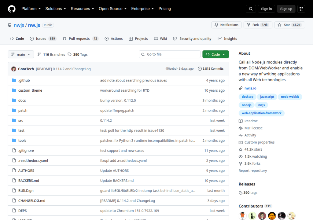Open the Custom properties link

[x=259, y=142]
